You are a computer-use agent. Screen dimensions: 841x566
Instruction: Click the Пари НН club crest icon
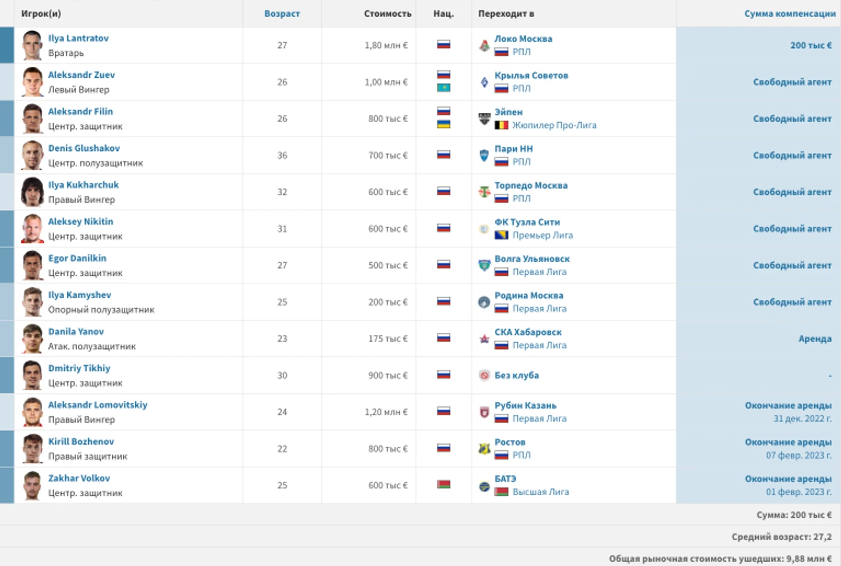484,155
